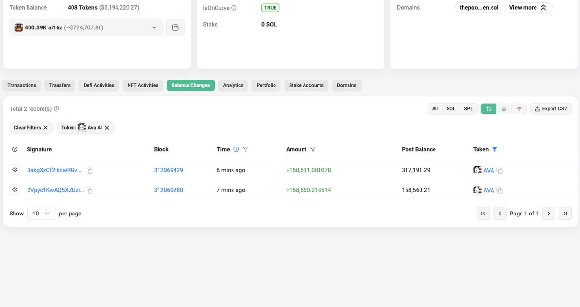This screenshot has width=580, height=307.
Task: Open the NFT Activities tab
Action: click(x=143, y=85)
